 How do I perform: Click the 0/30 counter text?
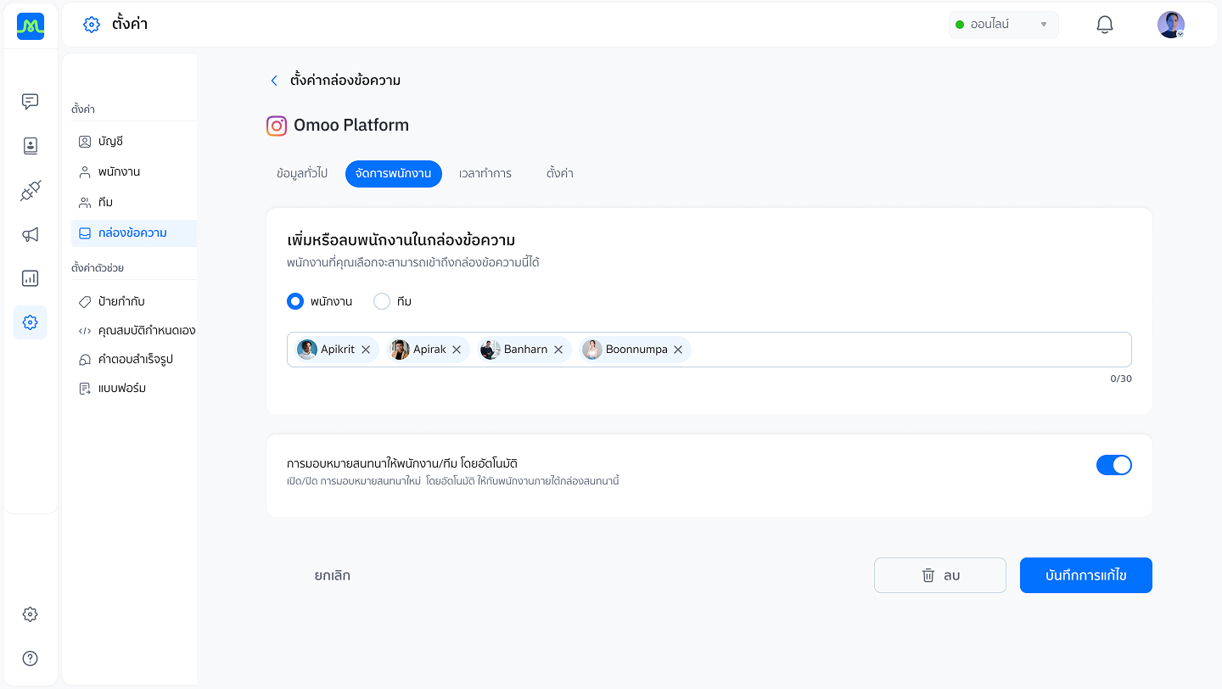click(1121, 378)
